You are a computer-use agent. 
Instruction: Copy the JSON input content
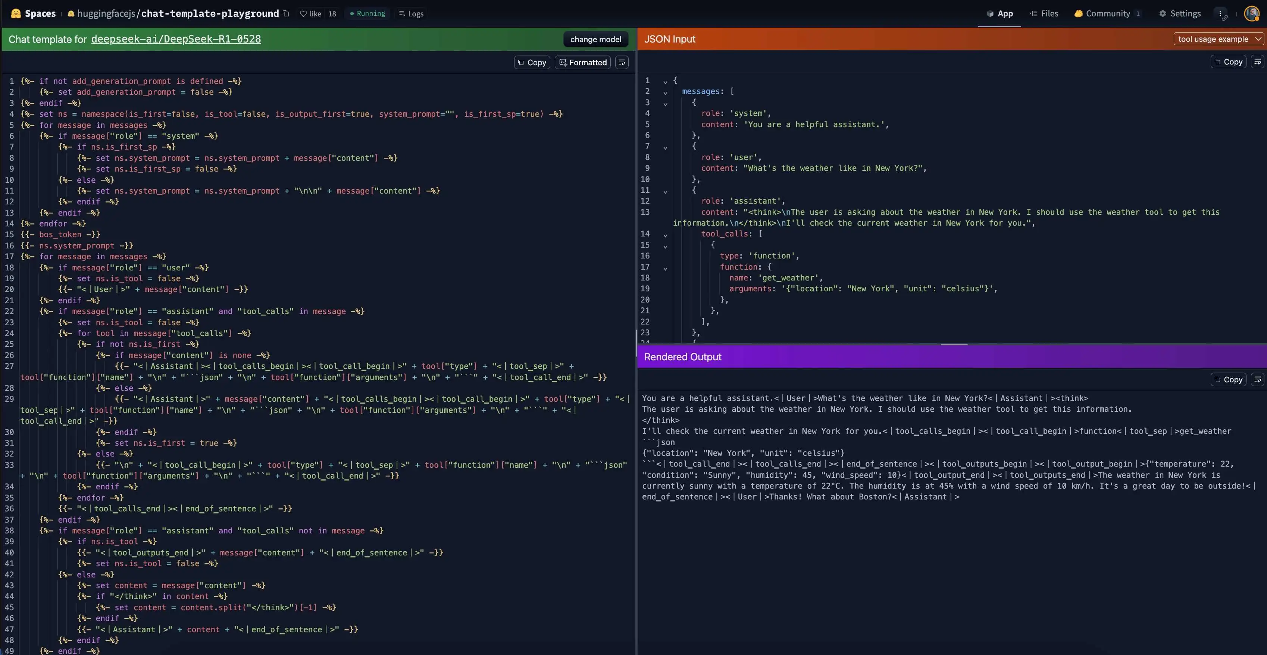(x=1228, y=62)
